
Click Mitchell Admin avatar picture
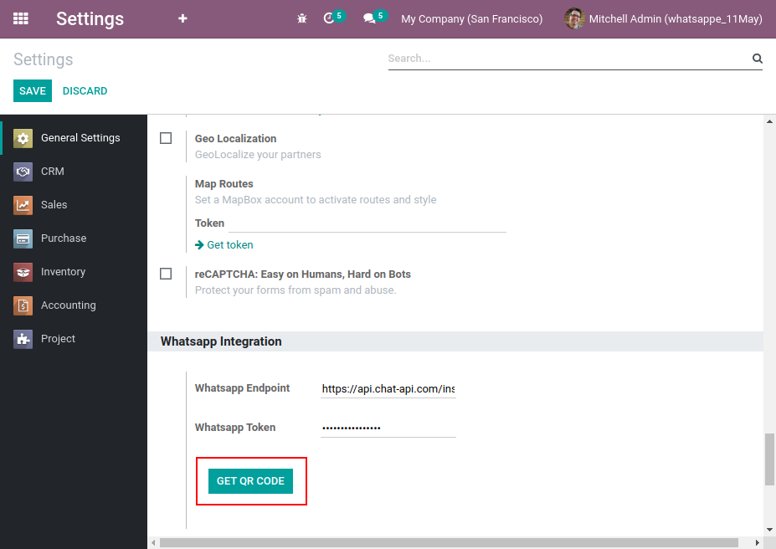(x=574, y=18)
